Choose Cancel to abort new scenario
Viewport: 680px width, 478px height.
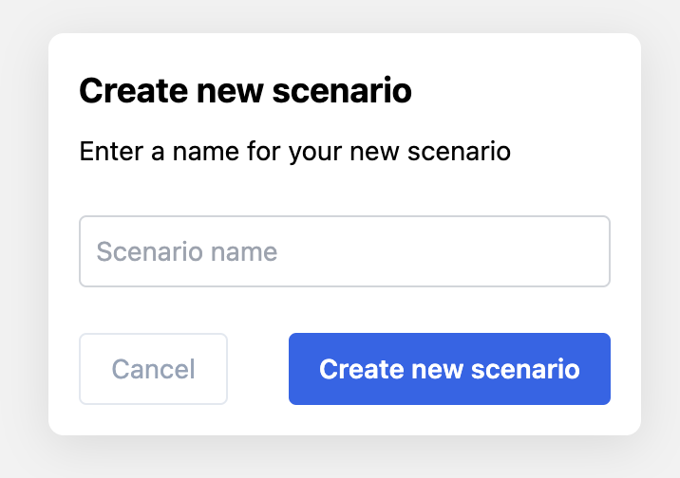click(x=153, y=369)
